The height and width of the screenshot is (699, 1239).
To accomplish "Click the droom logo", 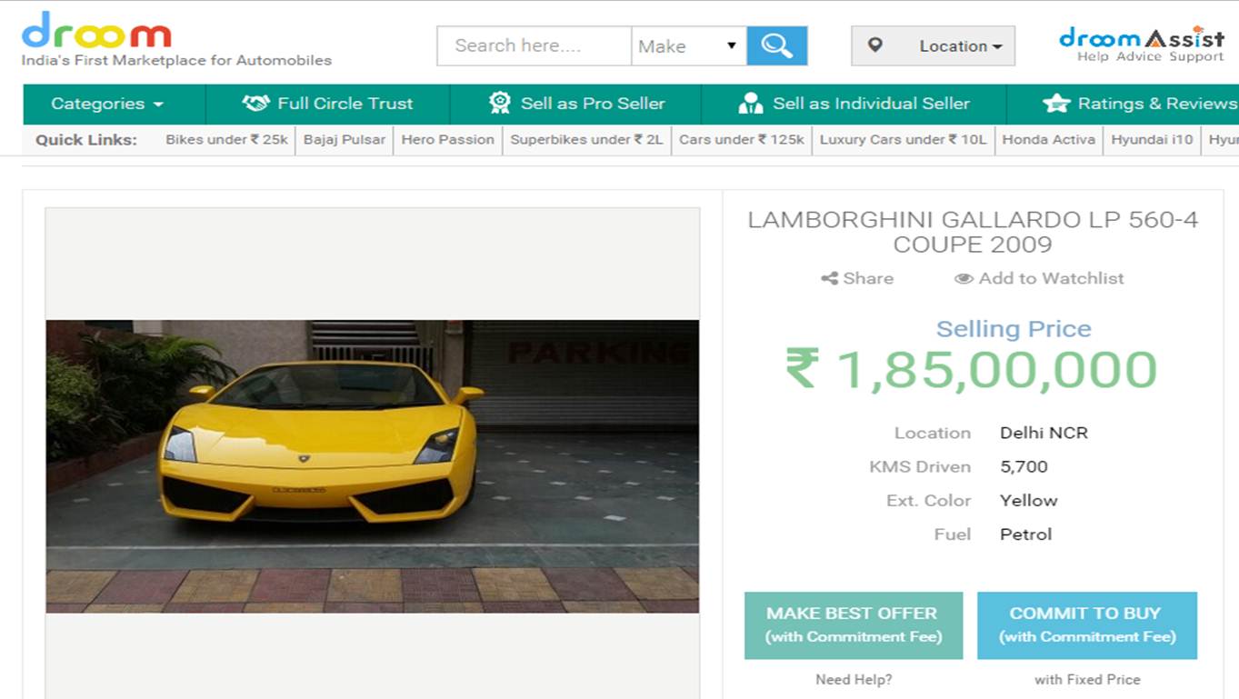I will 96,30.
